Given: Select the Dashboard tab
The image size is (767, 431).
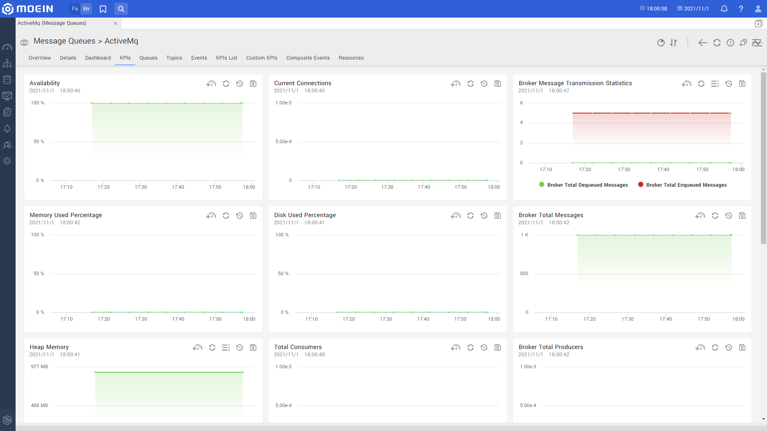Looking at the screenshot, I should pos(98,58).
